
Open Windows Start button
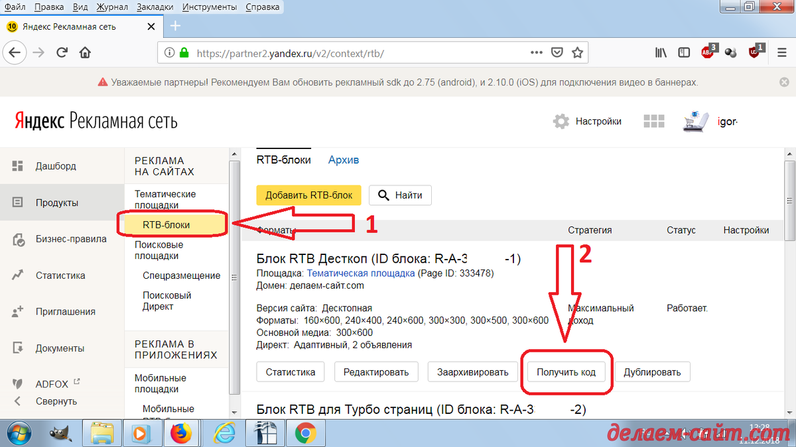click(x=20, y=433)
